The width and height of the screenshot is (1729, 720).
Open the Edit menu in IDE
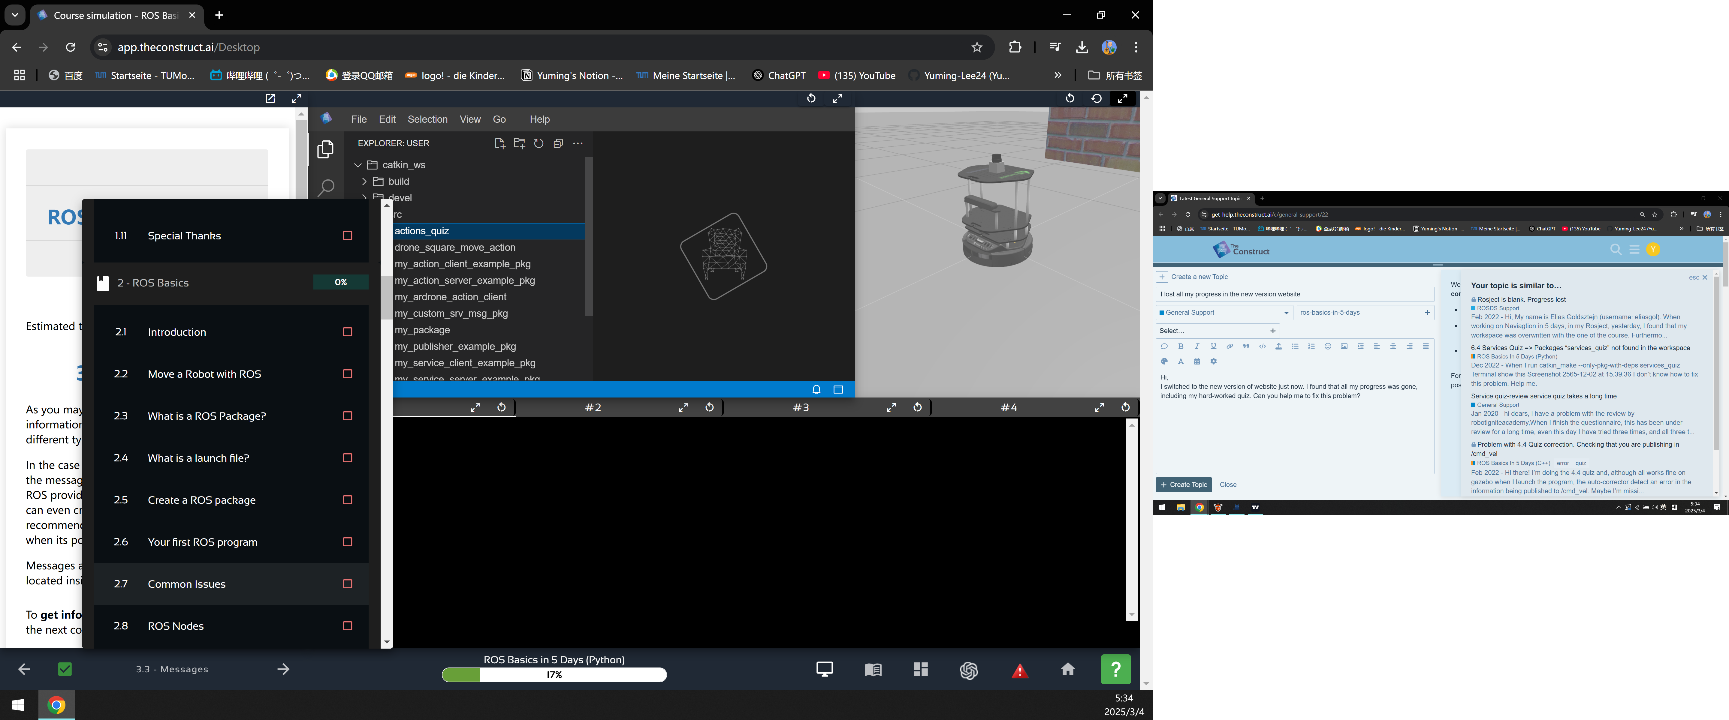(387, 119)
